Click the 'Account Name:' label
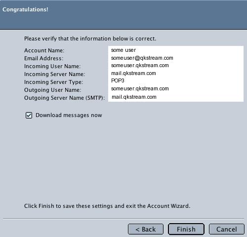This screenshot has height=237, width=247. point(44,50)
